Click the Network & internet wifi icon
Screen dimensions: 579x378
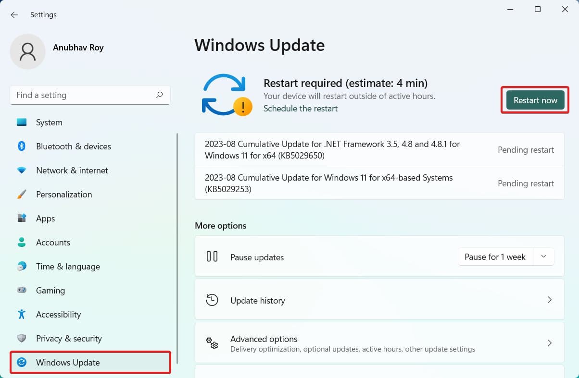[22, 171]
